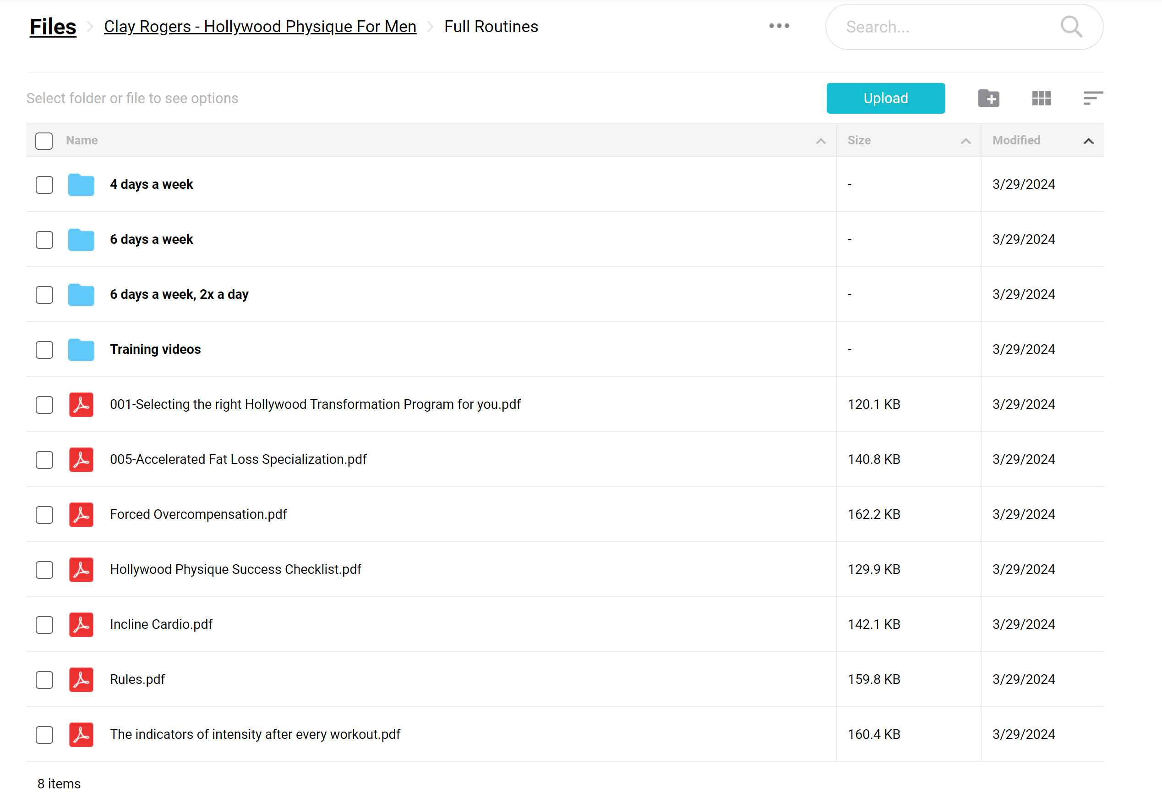
Task: Toggle the select-all checkbox in header
Action: pyautogui.click(x=44, y=141)
